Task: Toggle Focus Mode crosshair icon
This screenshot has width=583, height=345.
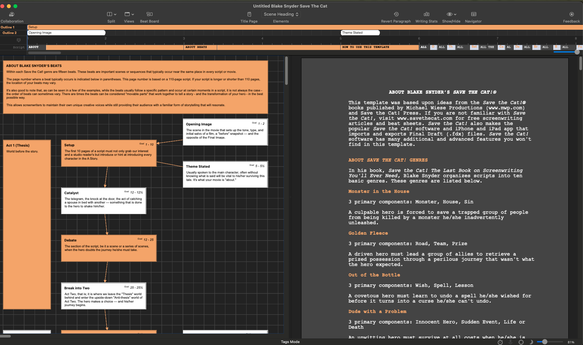Action: click(521, 342)
